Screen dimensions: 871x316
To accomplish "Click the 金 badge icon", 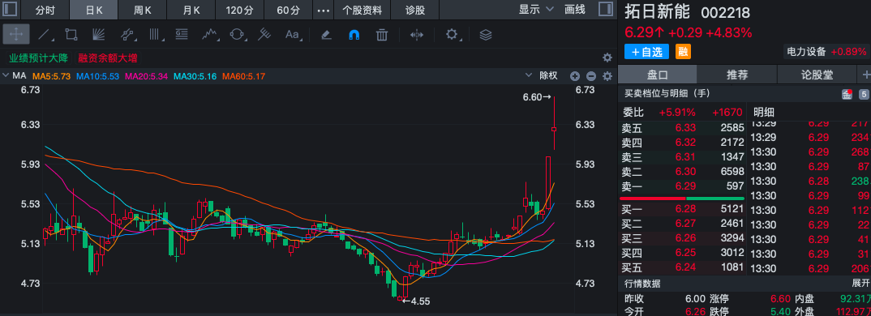I will click(847, 95).
